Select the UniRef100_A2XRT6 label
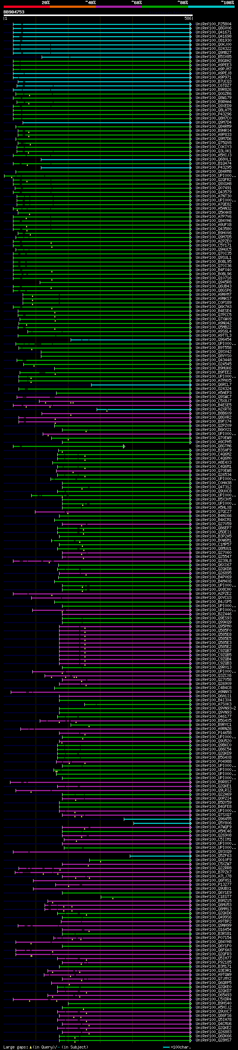The image size is (238, 1050). 213,409
